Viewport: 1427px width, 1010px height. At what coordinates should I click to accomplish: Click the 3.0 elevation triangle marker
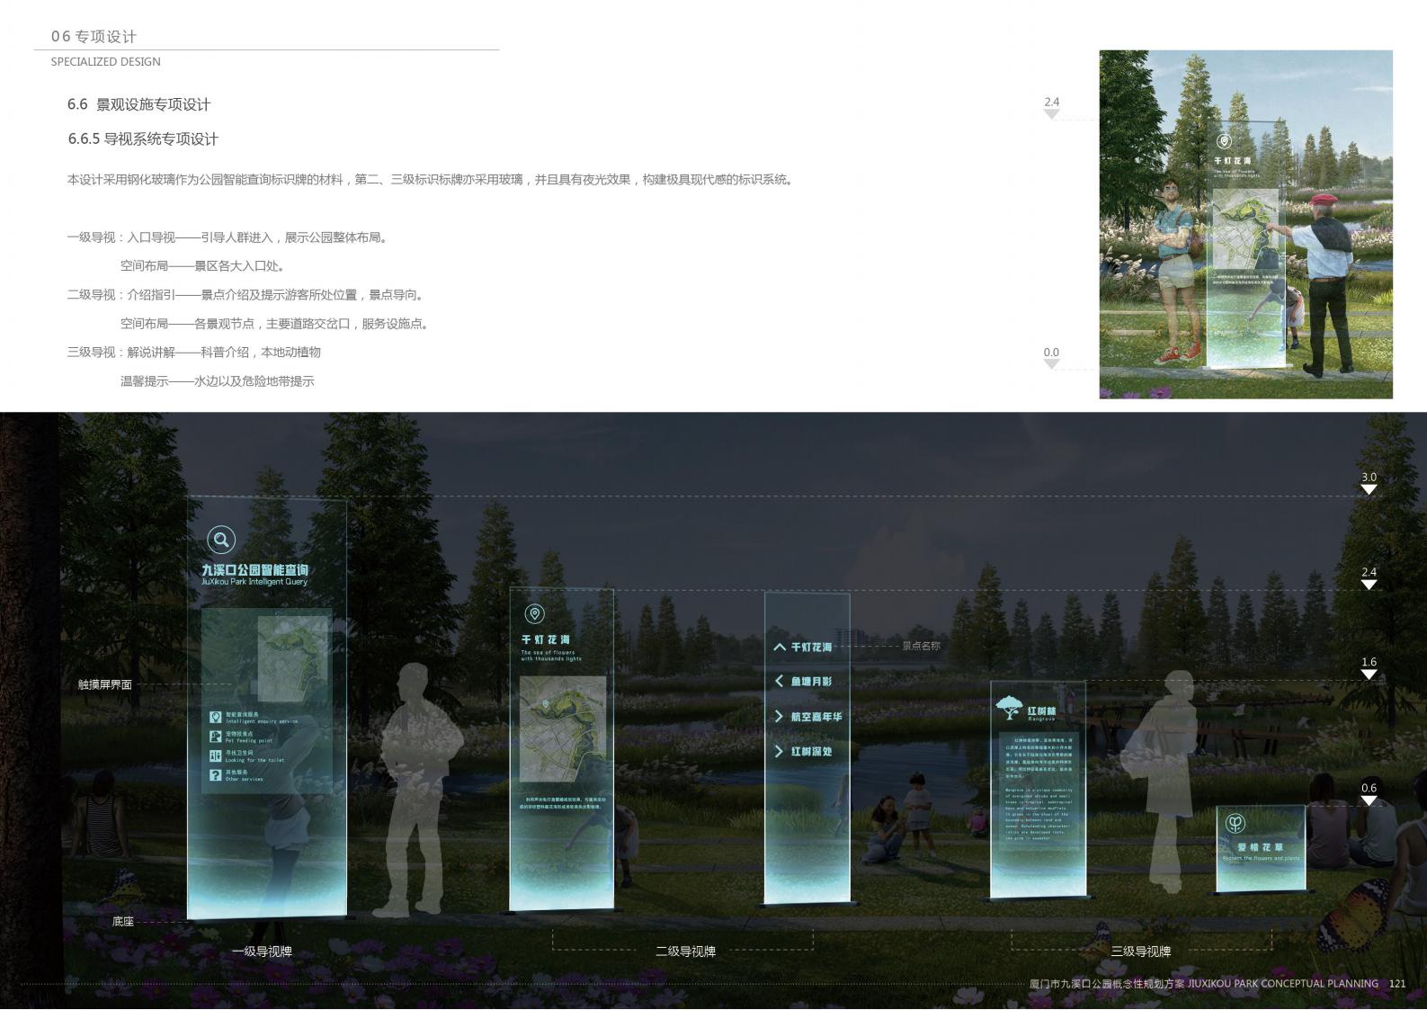[x=1369, y=490]
